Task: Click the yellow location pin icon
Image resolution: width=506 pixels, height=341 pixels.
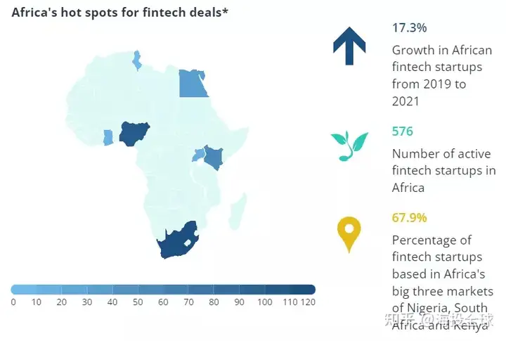Action: click(x=349, y=234)
